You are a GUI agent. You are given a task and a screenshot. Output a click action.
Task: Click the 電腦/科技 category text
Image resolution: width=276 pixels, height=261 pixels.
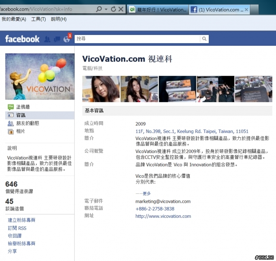[92, 68]
